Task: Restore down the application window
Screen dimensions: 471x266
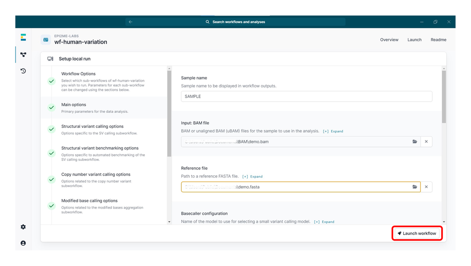Action: (435, 22)
